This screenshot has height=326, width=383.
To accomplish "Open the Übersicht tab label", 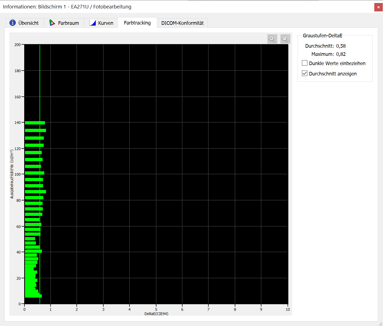I will pyautogui.click(x=28, y=23).
